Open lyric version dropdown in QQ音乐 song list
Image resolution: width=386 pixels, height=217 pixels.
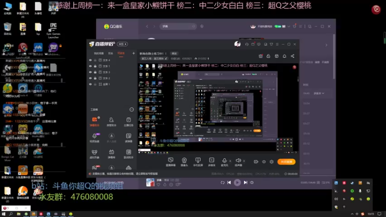pyautogui.click(x=319, y=94)
